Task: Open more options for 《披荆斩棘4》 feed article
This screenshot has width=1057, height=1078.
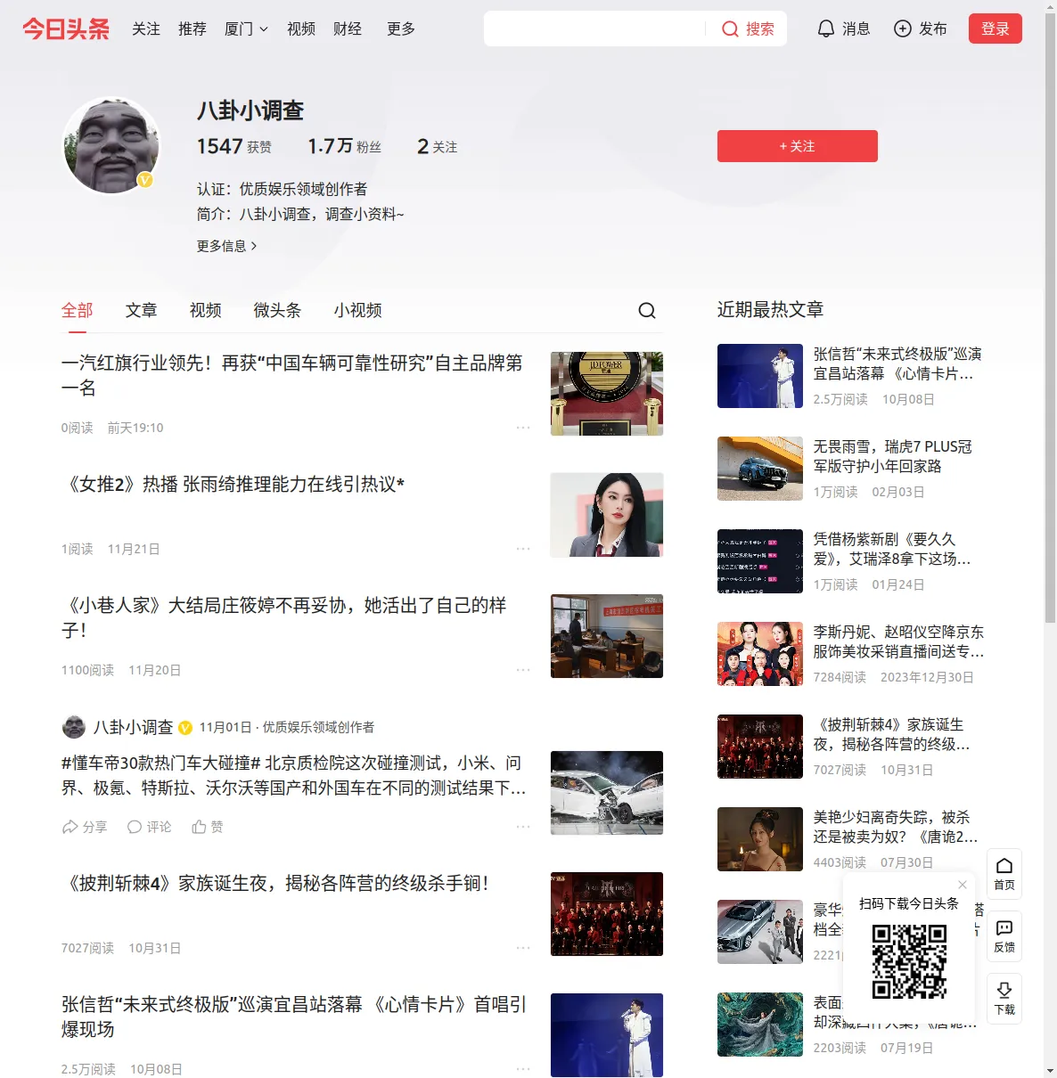Action: pos(523,948)
